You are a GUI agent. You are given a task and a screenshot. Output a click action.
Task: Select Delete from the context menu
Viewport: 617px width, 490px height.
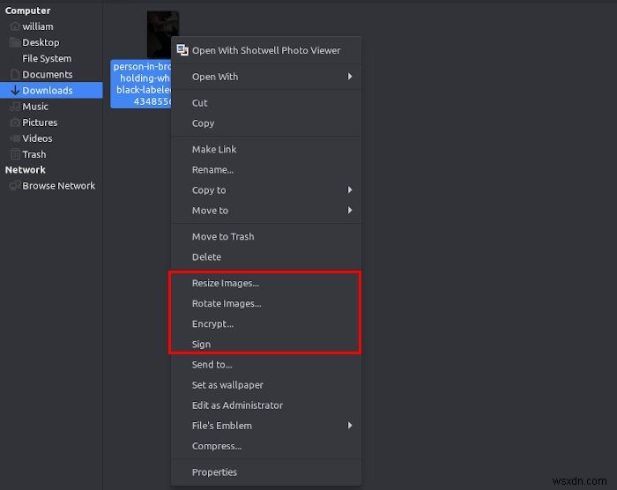[x=266, y=257]
